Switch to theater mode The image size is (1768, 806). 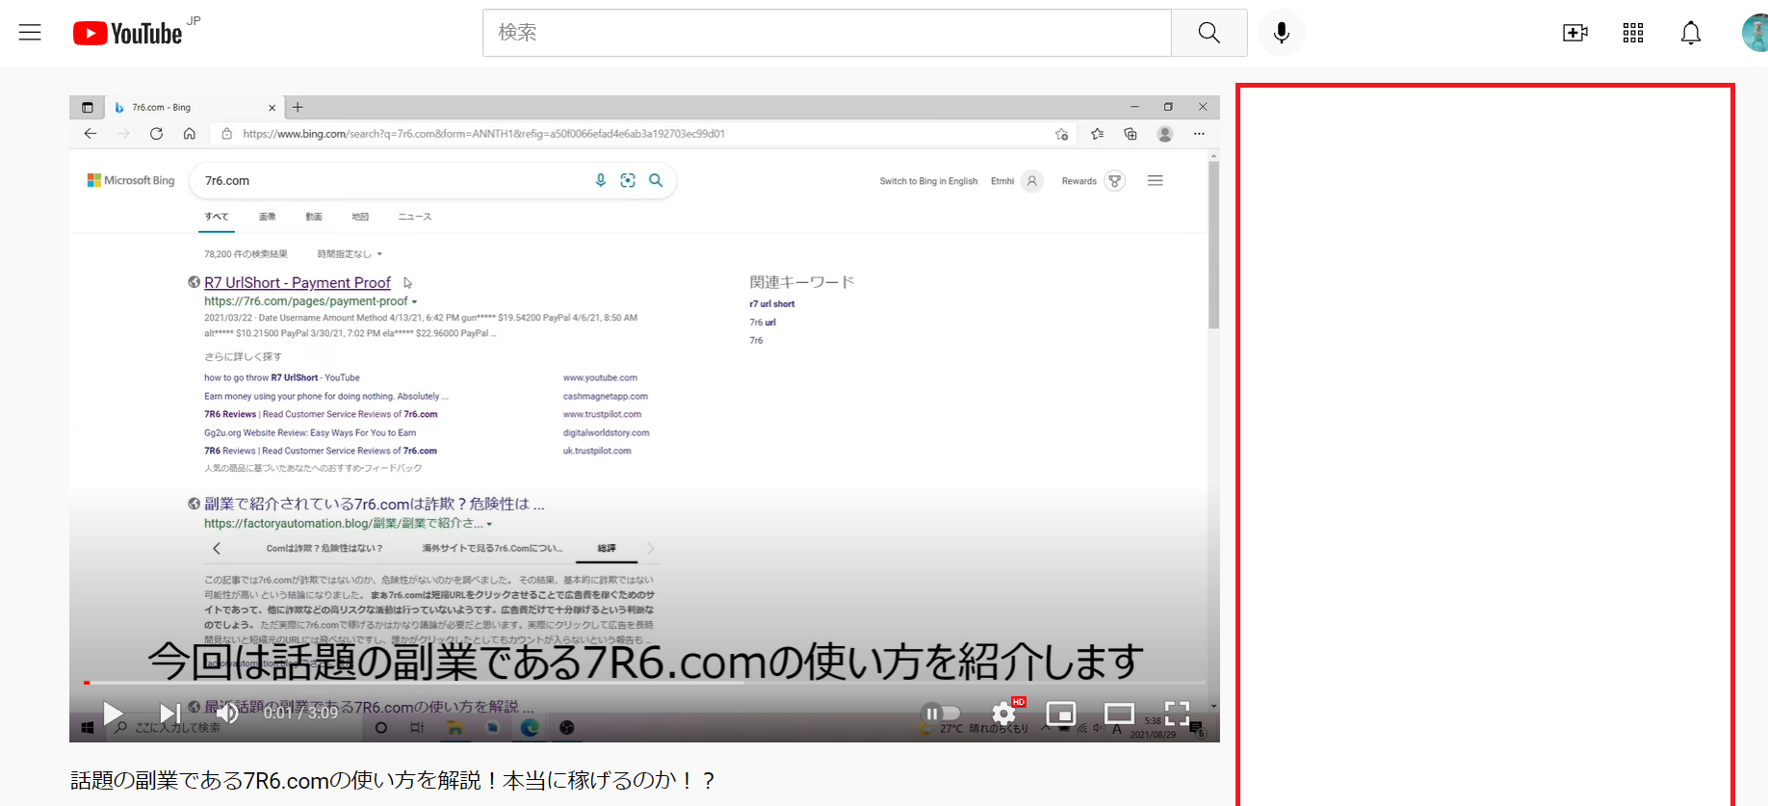point(1119,714)
